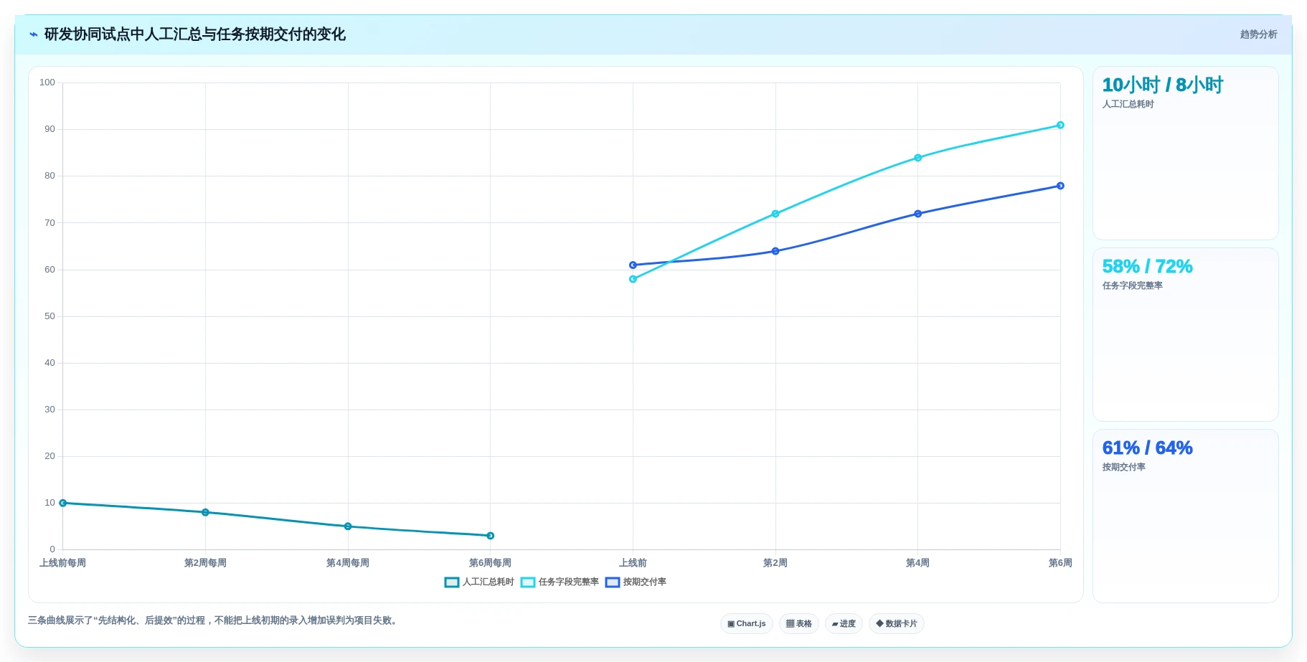
Task: Click the chart title 研发协同试点 heading
Action: click(x=195, y=34)
